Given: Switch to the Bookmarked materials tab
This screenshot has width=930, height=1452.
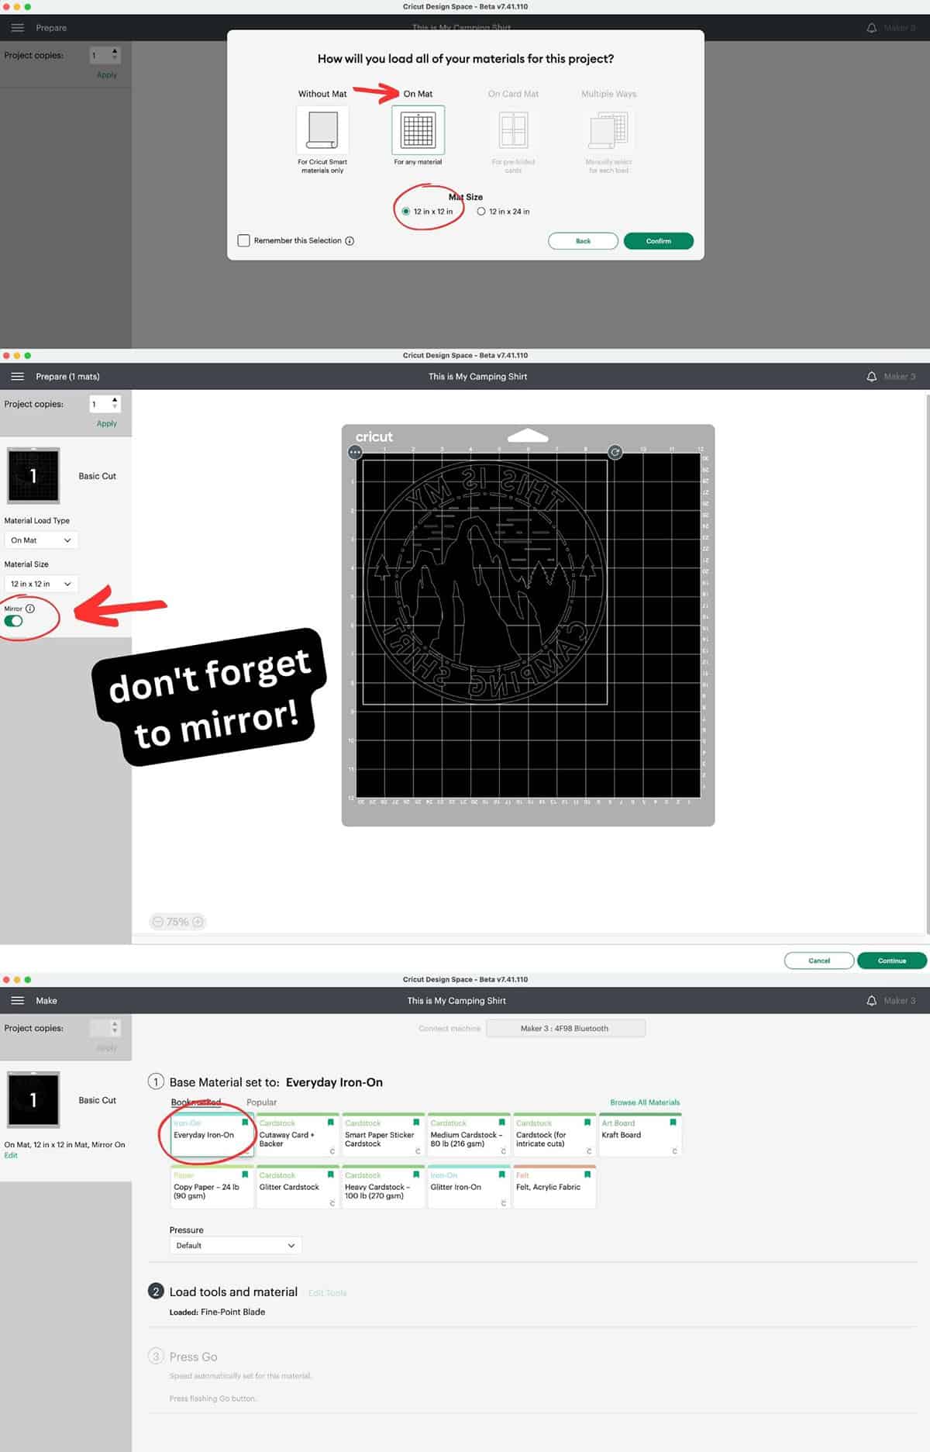Looking at the screenshot, I should coord(195,1102).
